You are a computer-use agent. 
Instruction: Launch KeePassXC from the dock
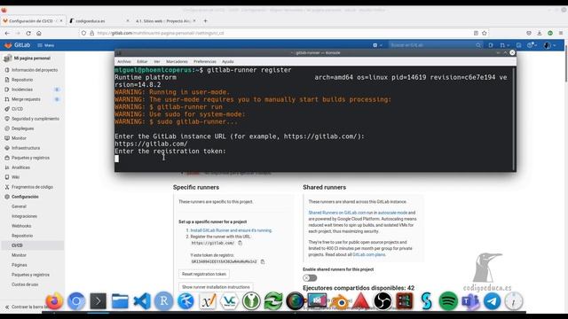click(x=251, y=301)
